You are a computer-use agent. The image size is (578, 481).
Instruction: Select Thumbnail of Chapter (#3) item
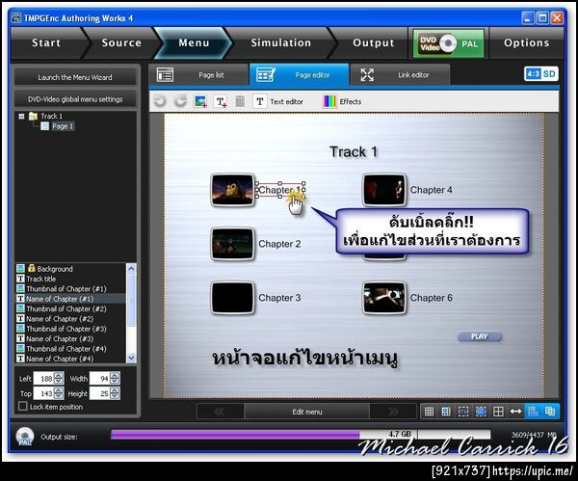(x=70, y=329)
